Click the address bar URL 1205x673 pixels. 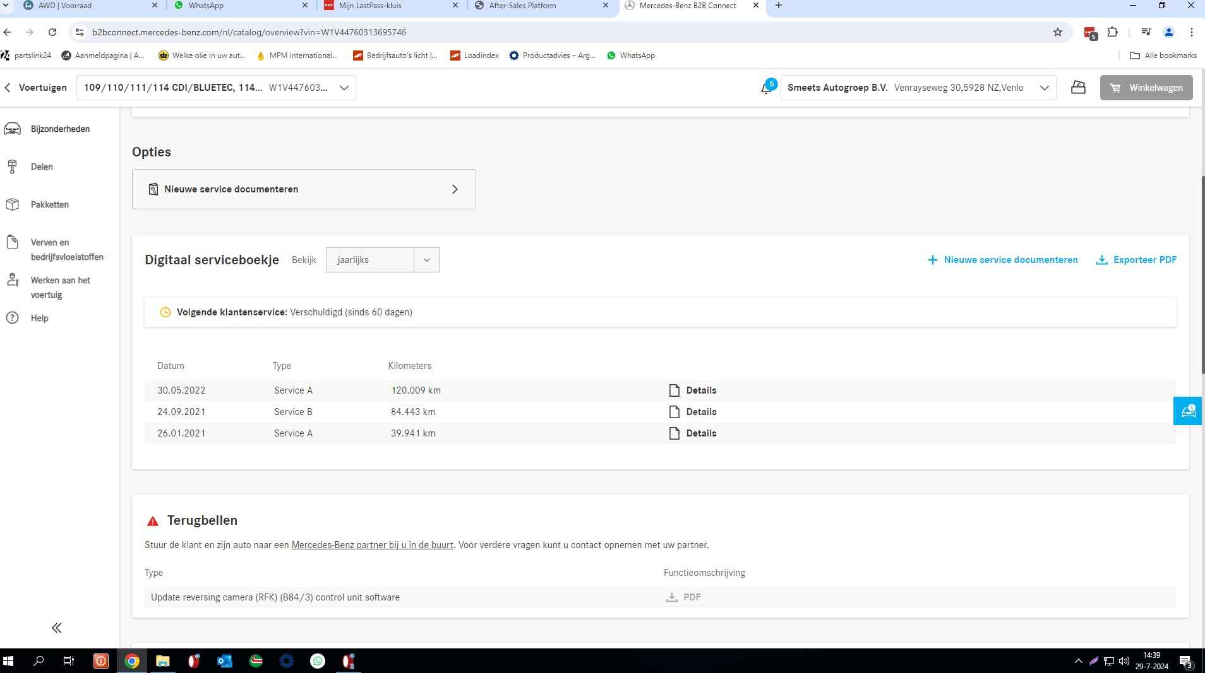(x=249, y=32)
